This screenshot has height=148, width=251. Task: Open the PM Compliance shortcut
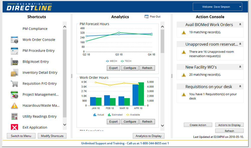[35, 29]
